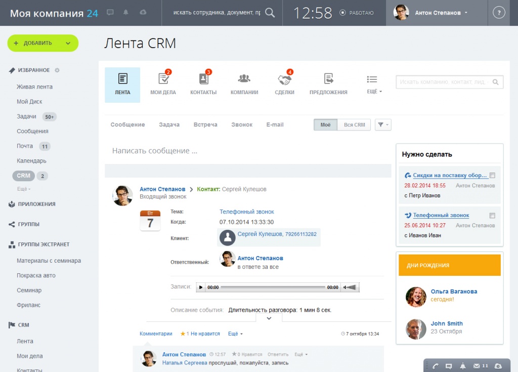Play the call recording
The image size is (518, 372).
200,287
